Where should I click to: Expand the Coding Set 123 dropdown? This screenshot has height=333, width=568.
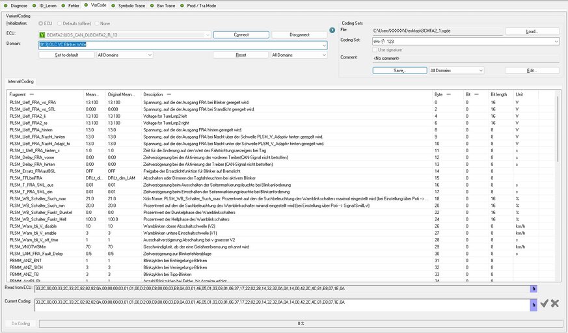(557, 42)
